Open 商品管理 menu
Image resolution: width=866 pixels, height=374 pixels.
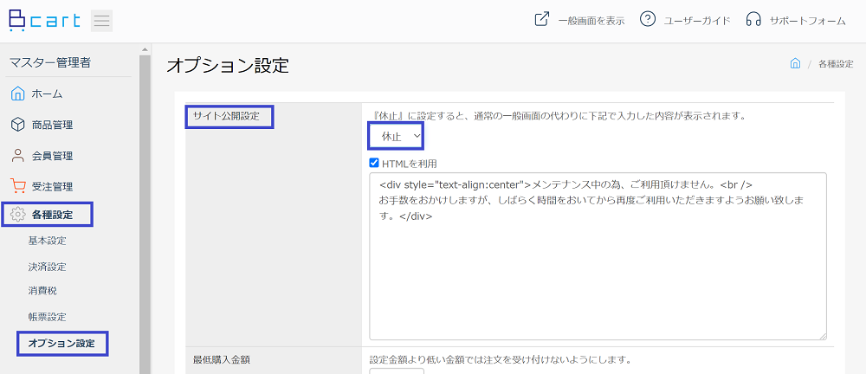coord(52,125)
